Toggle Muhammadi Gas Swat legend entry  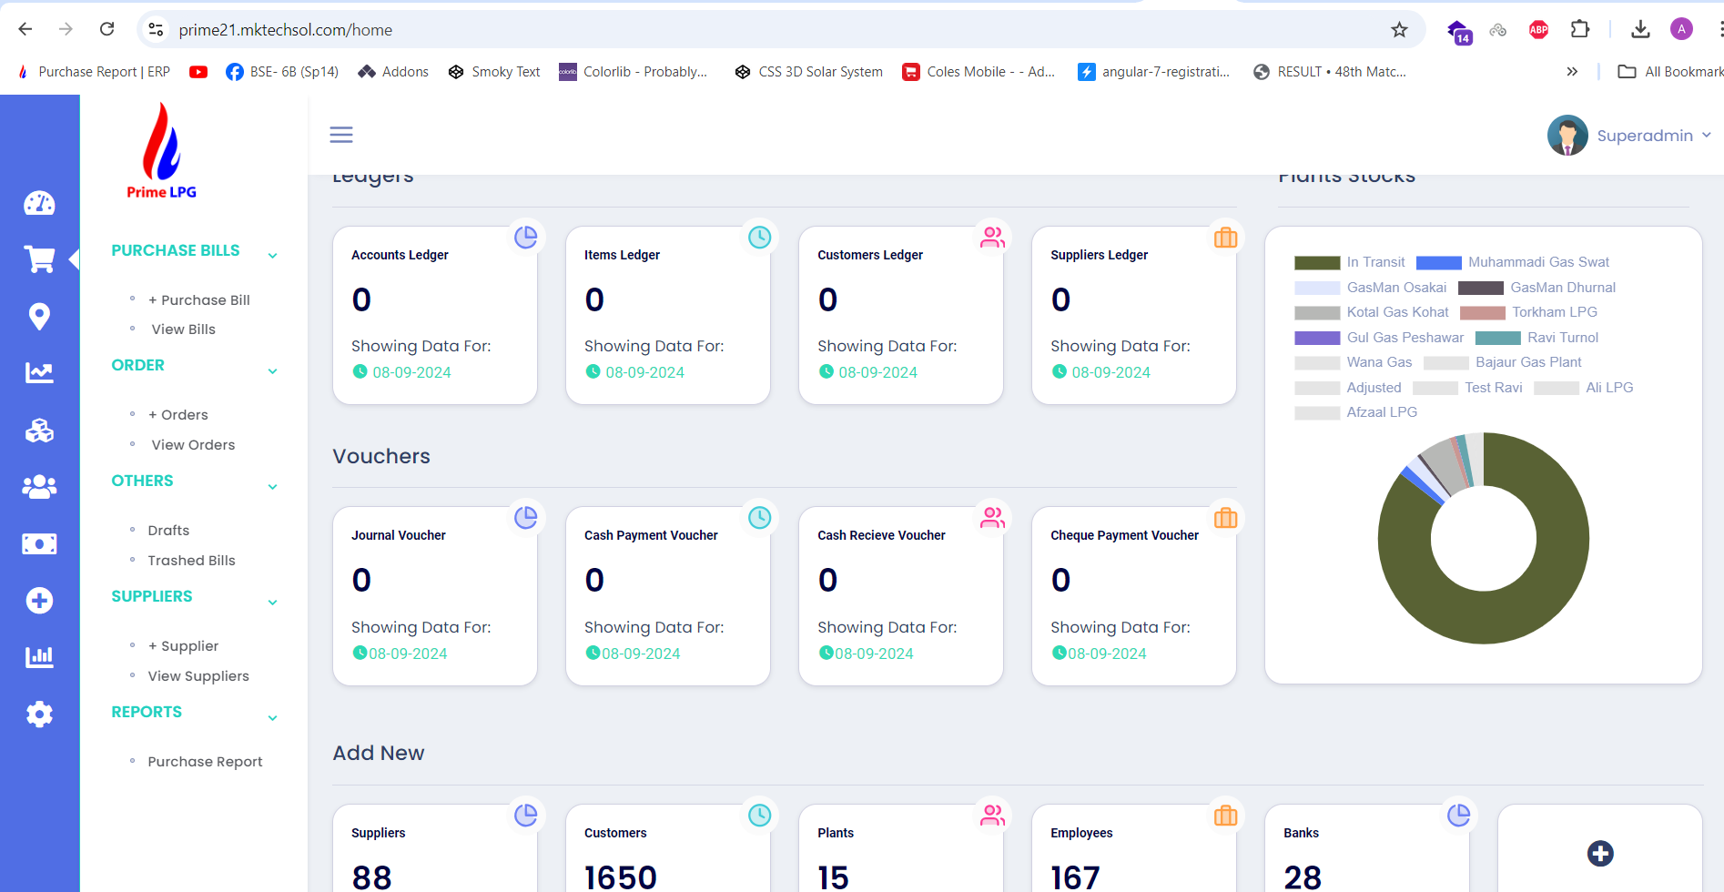[1512, 262]
